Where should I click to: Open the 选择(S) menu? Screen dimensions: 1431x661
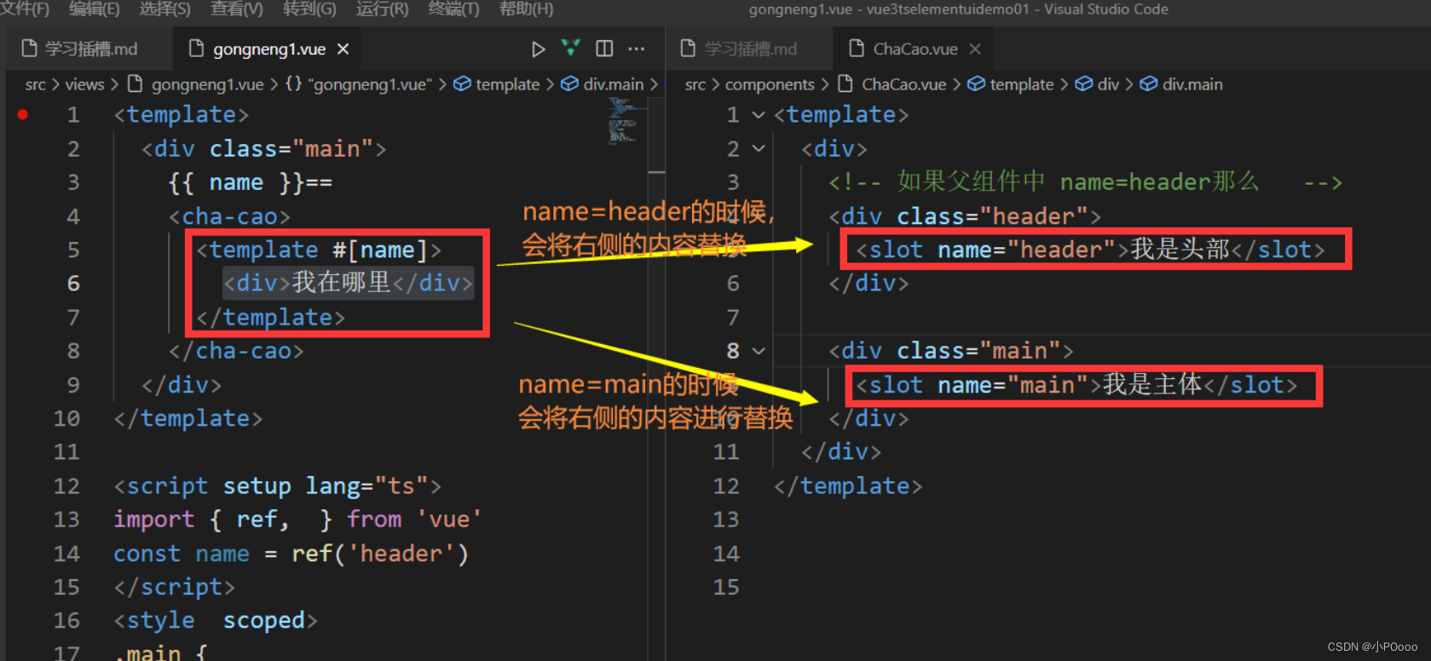coord(164,9)
